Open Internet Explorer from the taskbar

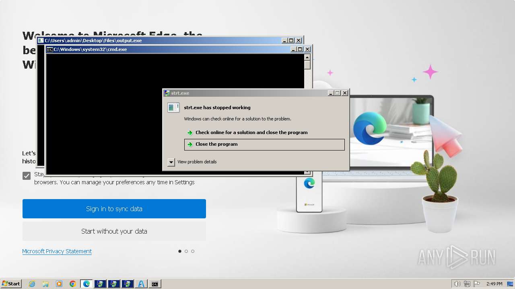(32, 284)
